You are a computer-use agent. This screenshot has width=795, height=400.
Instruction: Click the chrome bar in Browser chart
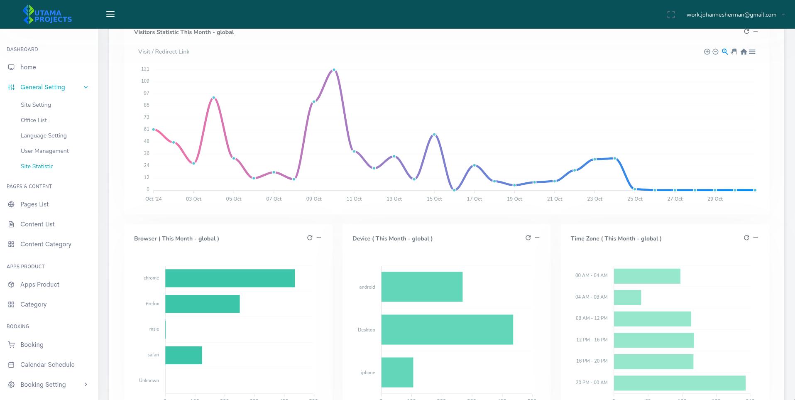(230, 278)
